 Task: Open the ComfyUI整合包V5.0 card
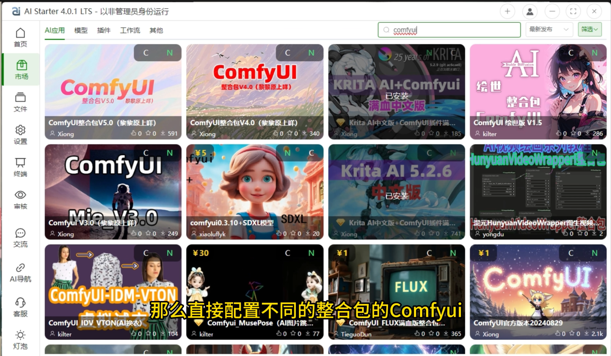(x=113, y=92)
